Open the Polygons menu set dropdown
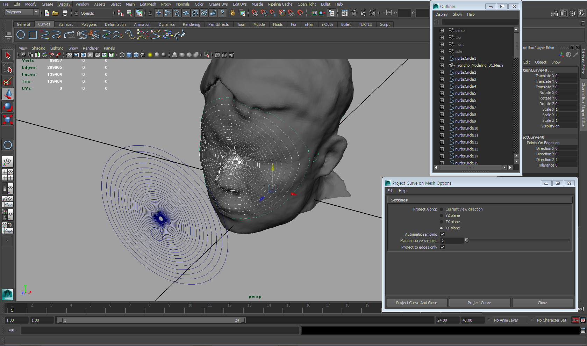This screenshot has width=587, height=346. [36, 12]
